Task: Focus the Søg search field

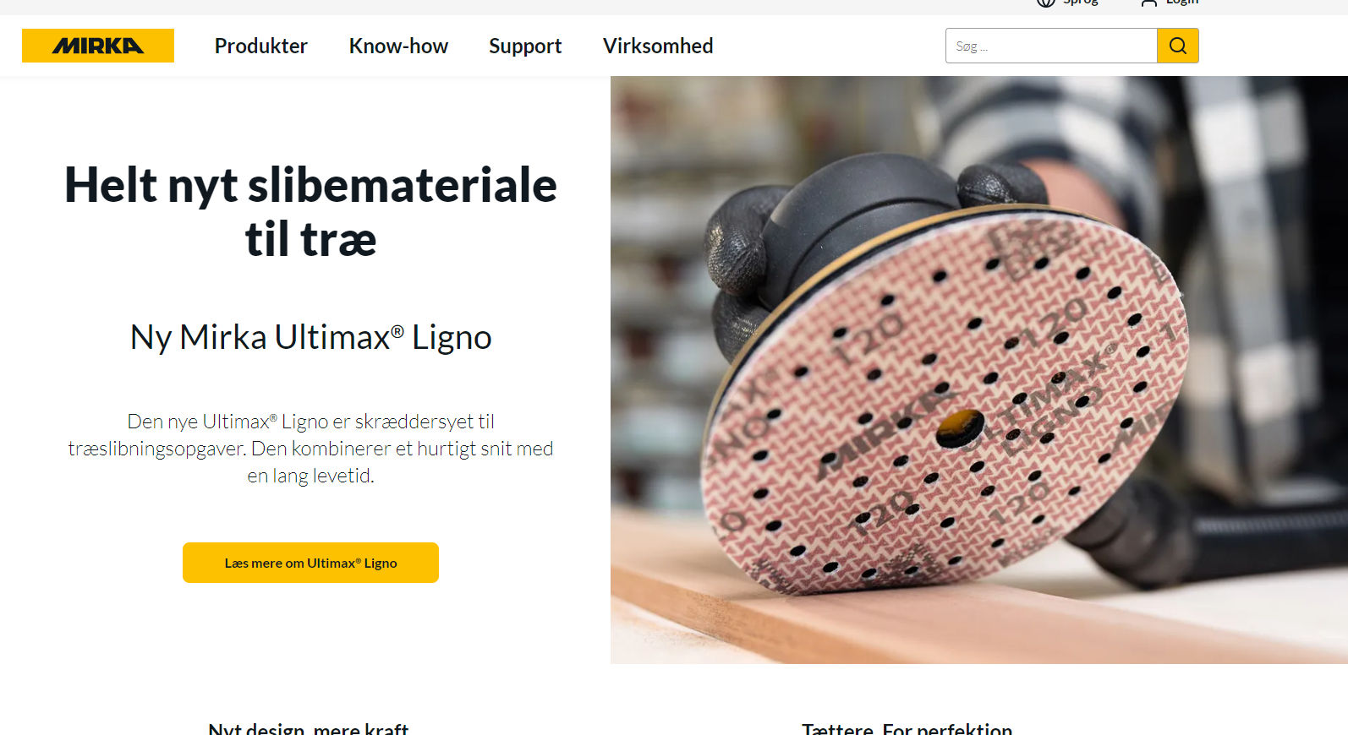Action: (1051, 46)
